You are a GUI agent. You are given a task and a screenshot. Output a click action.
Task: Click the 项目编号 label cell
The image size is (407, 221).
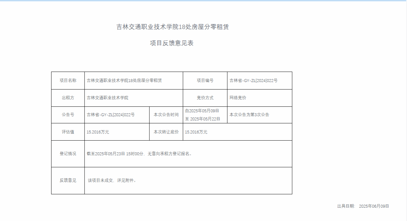pyautogui.click(x=205, y=80)
